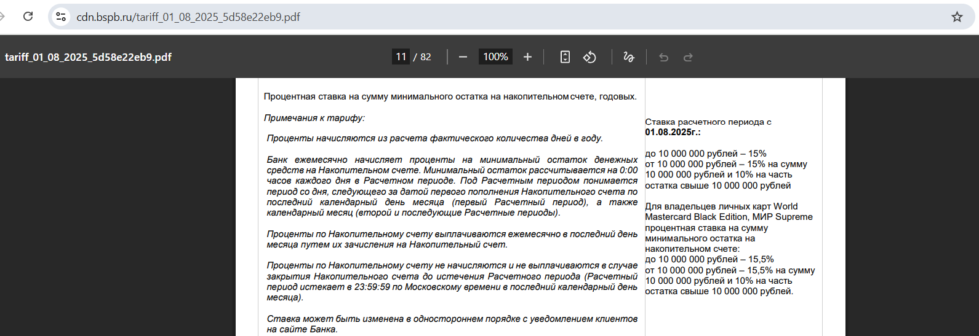Screen dimensions: 979x336
Task: Undo the last annotation
Action: [663, 57]
